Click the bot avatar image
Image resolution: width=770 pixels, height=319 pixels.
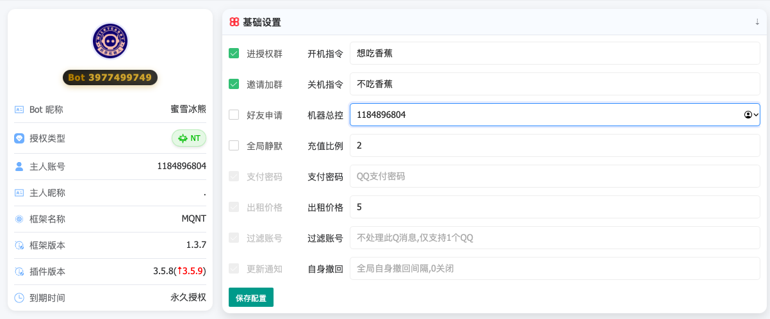110,41
